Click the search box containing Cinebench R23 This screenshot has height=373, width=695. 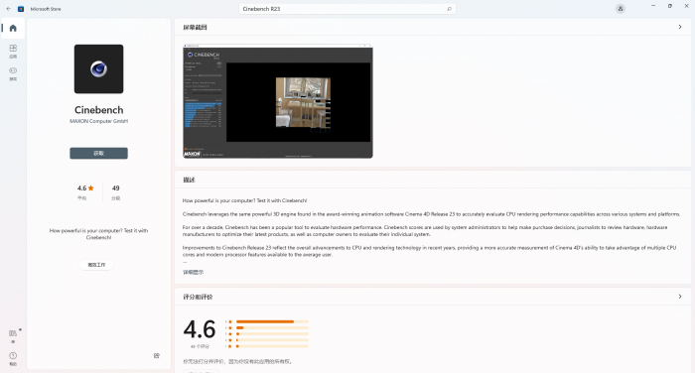[347, 9]
